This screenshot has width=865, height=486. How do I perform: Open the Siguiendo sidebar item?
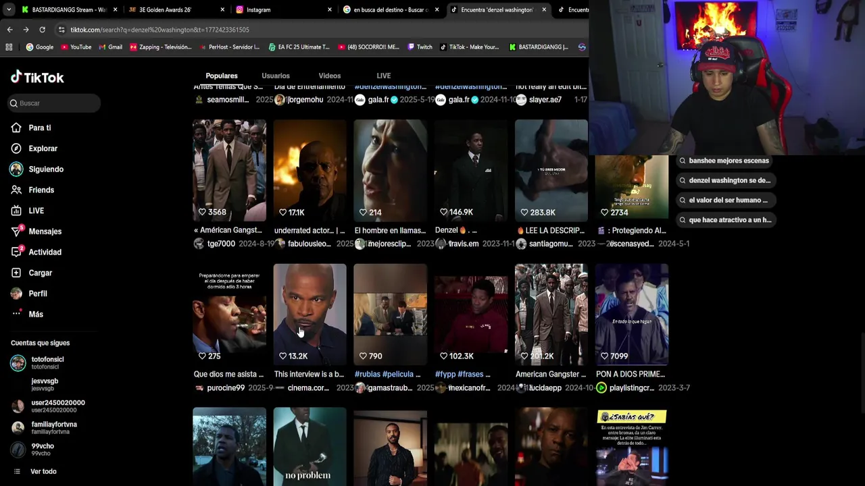click(x=37, y=169)
